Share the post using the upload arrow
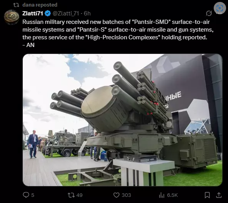The image size is (228, 203). tap(219, 195)
